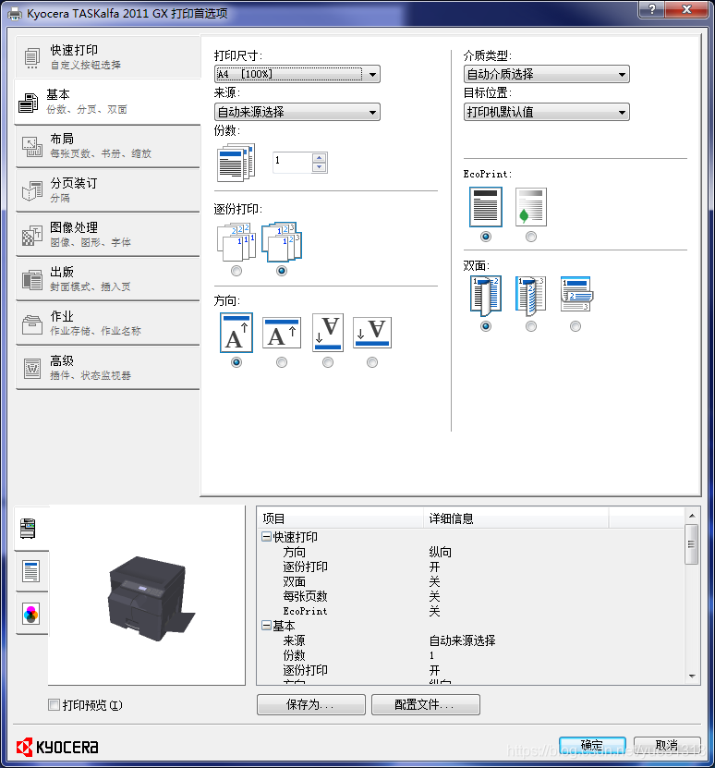The height and width of the screenshot is (768, 715).
Task: Select the 每张页数 row in list
Action: [x=471, y=597]
